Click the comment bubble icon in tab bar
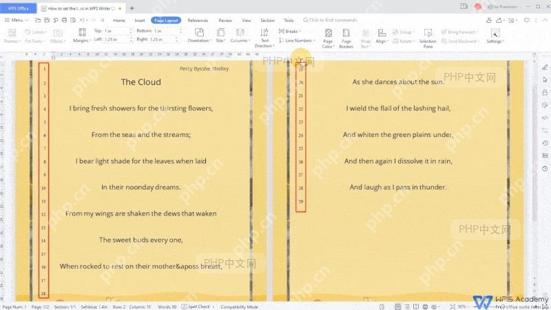Image resolution: width=551 pixels, height=310 pixels. [526, 21]
